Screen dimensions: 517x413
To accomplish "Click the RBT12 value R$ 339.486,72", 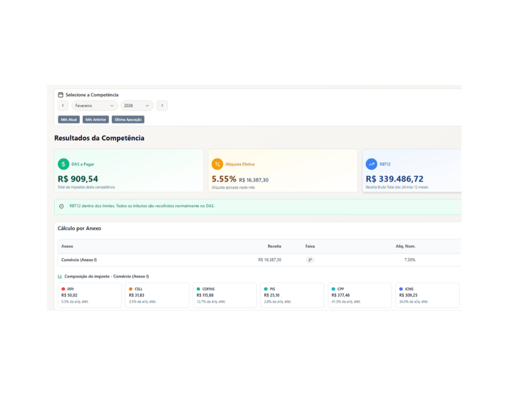I will [x=395, y=179].
